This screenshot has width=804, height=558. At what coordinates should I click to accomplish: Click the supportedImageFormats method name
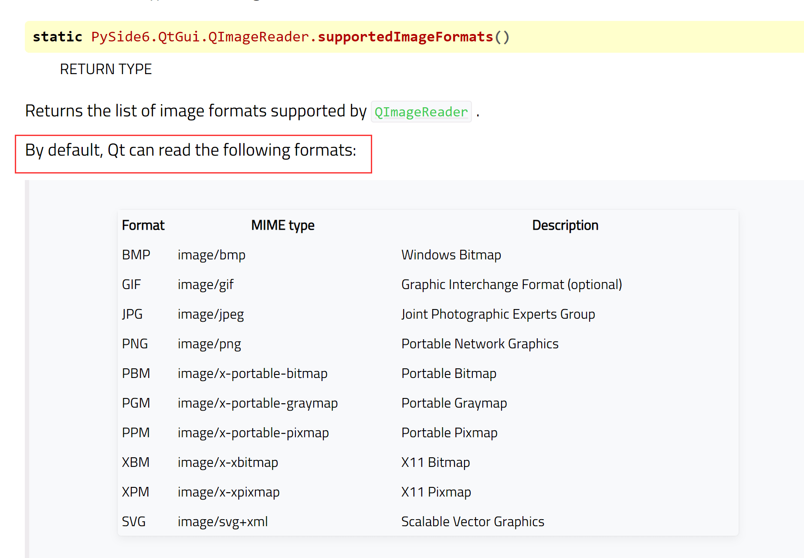click(x=405, y=37)
